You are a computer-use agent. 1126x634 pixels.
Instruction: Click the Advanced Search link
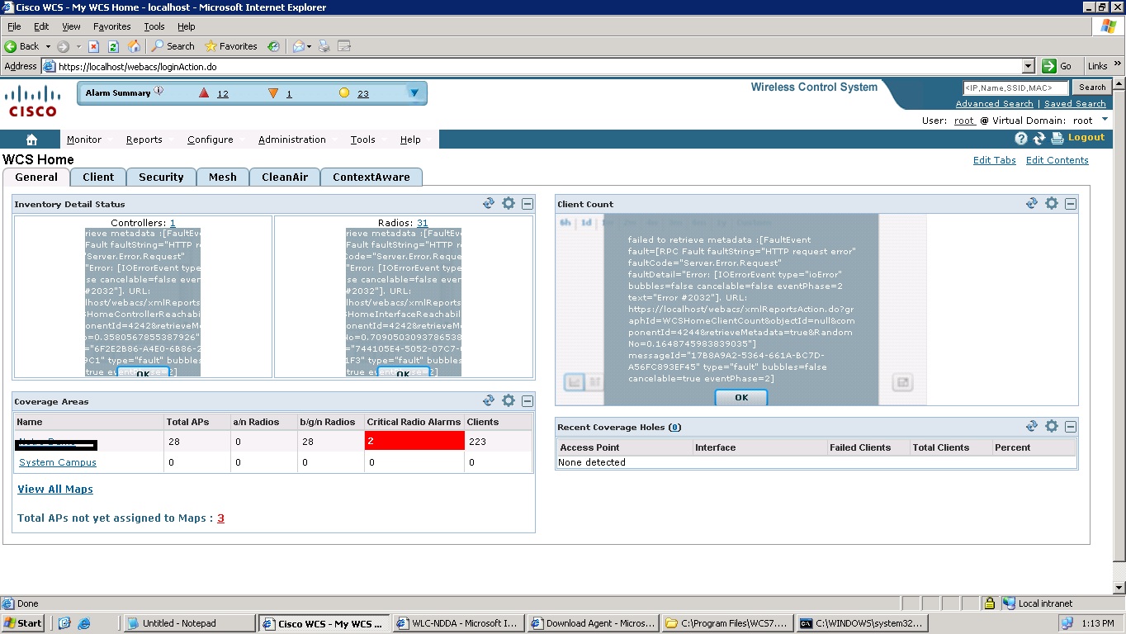pos(994,104)
